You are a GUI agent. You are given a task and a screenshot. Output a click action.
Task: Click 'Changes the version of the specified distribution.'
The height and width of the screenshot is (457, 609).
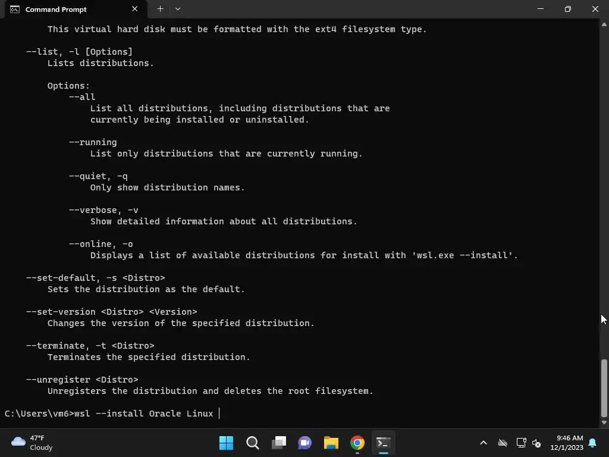pos(181,323)
